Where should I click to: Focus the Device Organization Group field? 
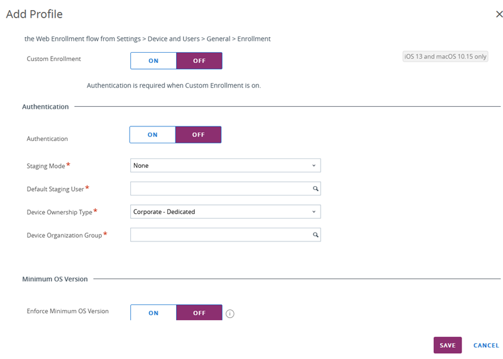pos(225,235)
